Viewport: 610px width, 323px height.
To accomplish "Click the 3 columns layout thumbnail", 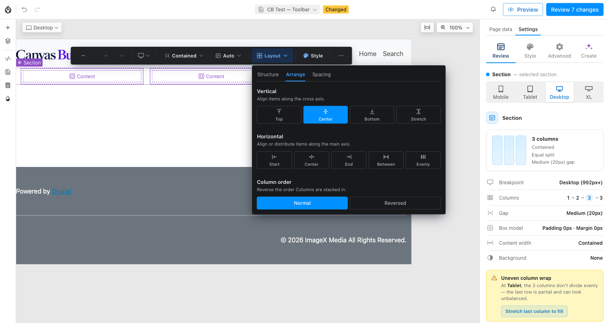I will pos(509,150).
